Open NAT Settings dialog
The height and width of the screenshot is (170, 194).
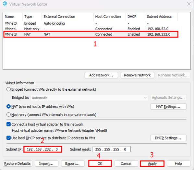(x=168, y=107)
